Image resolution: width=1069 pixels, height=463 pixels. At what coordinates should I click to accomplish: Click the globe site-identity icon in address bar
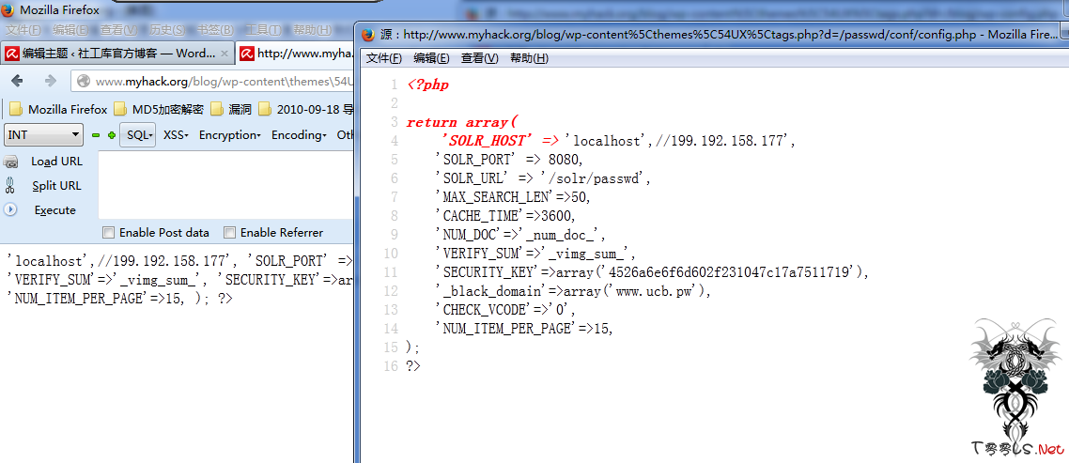(84, 81)
